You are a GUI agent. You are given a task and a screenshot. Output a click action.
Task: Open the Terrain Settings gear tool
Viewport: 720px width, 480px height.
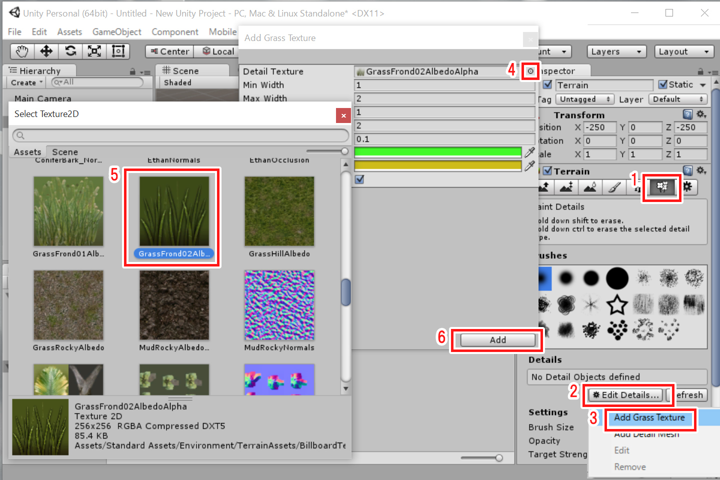[x=688, y=187]
